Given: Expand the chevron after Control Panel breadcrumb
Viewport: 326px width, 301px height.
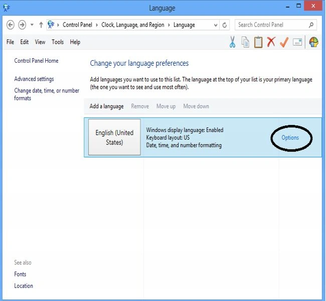Looking at the screenshot, I should click(97, 25).
